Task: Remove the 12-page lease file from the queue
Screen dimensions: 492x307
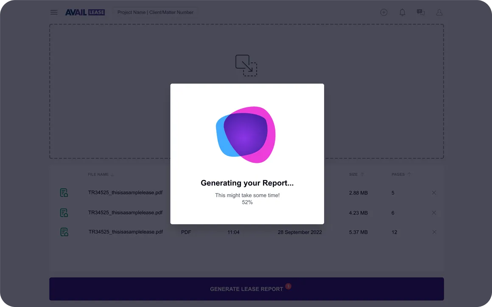Action: [x=434, y=232]
